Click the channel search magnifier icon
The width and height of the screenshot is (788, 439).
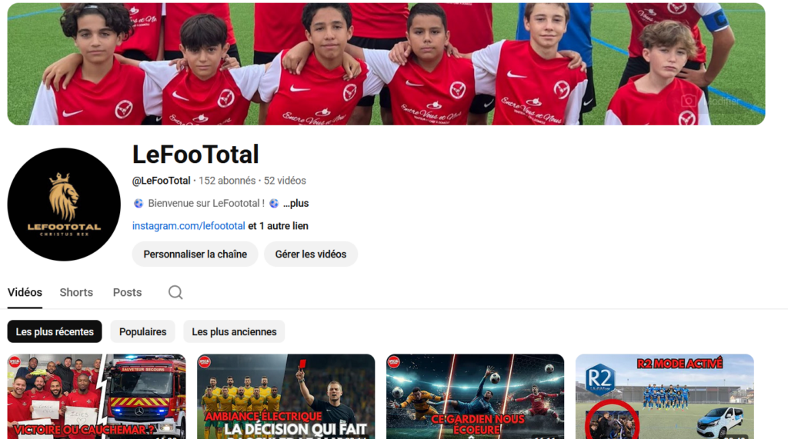[175, 292]
